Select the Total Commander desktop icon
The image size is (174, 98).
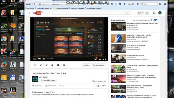(13, 79)
